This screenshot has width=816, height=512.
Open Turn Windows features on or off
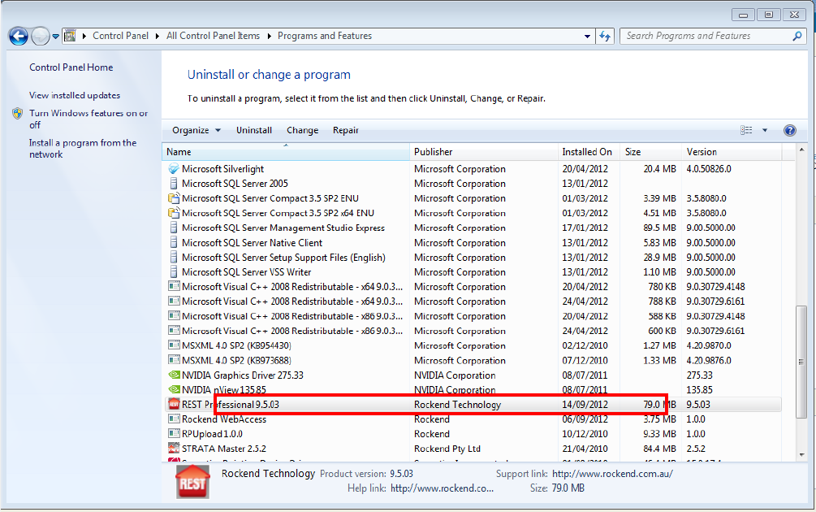[x=89, y=119]
